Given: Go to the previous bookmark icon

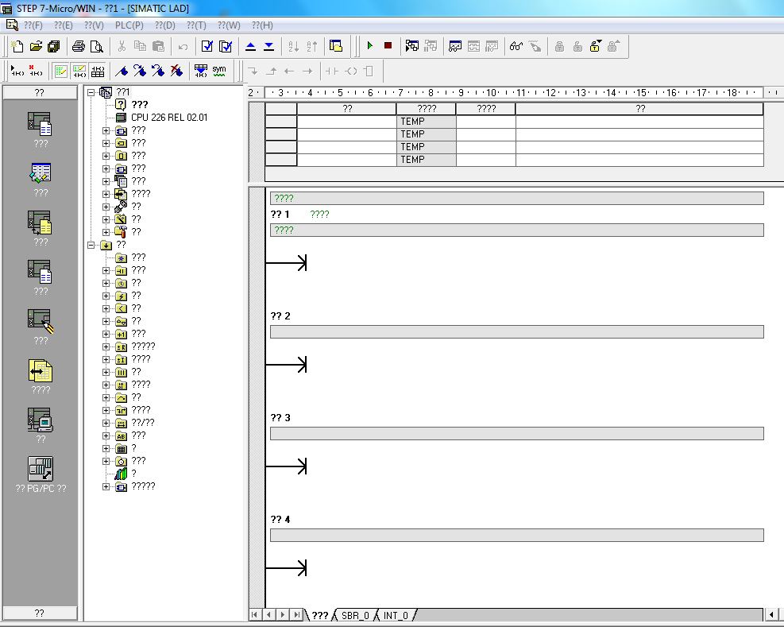Looking at the screenshot, I should (x=158, y=71).
